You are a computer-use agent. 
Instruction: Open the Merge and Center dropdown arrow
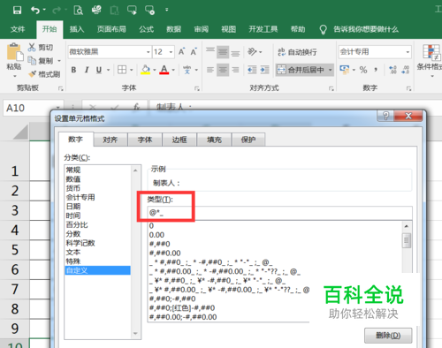tap(330, 70)
